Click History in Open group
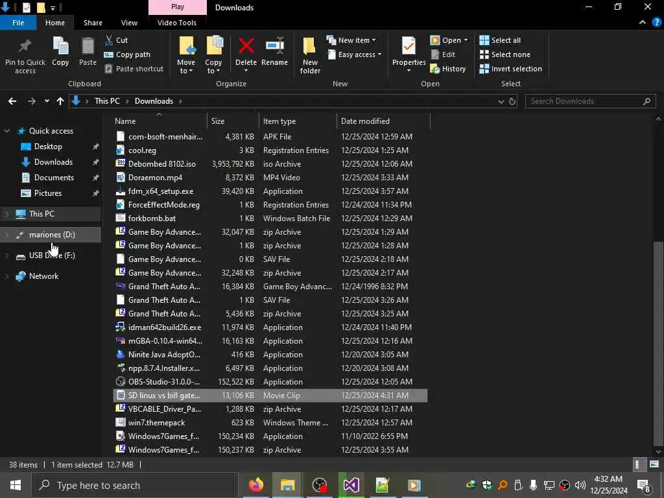This screenshot has width=664, height=498. pyautogui.click(x=448, y=69)
